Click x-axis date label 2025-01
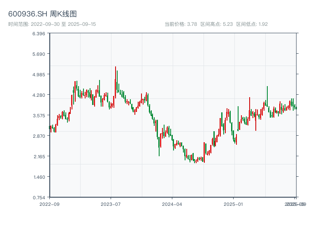 click(x=233, y=204)
